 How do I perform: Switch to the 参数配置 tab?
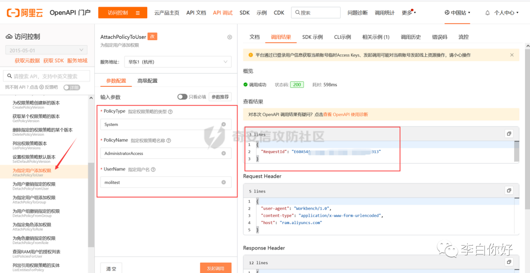pos(116,81)
